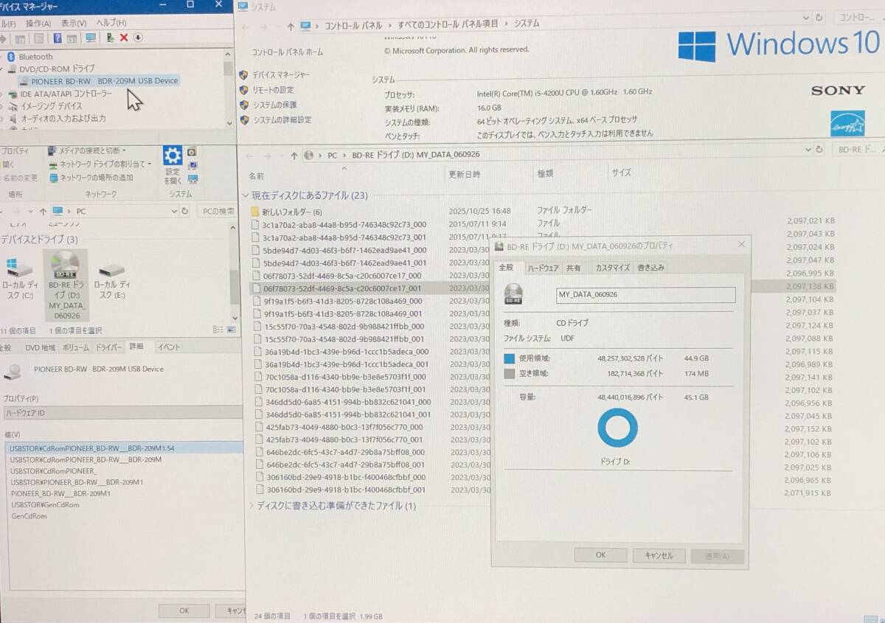Click the up arrow in PC explorer window

(x=44, y=211)
